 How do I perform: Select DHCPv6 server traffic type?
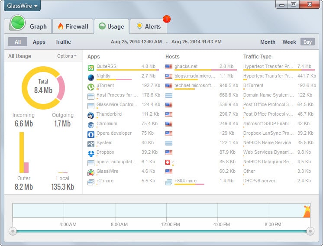click(x=259, y=181)
